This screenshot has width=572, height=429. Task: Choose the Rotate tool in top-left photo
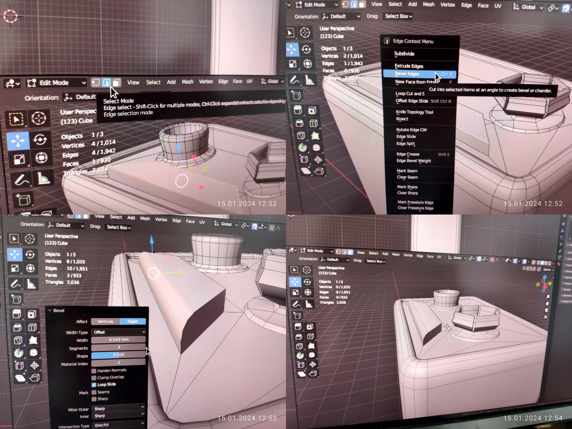pyautogui.click(x=40, y=139)
